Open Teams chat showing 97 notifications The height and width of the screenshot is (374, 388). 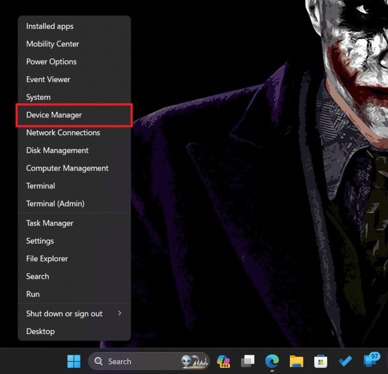click(x=369, y=361)
